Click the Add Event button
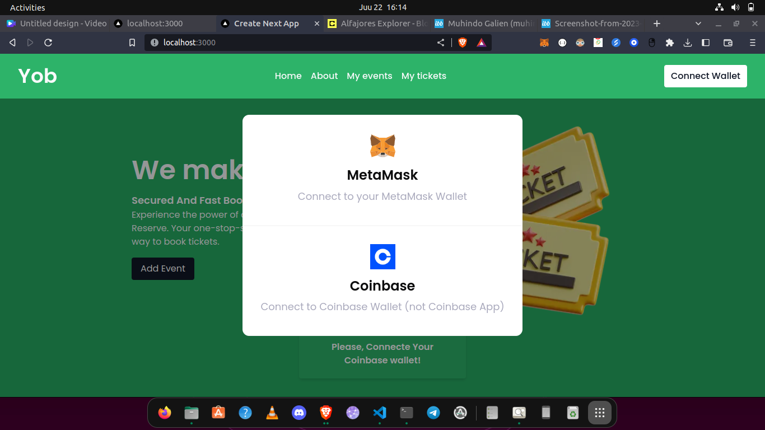The width and height of the screenshot is (765, 430). click(163, 269)
